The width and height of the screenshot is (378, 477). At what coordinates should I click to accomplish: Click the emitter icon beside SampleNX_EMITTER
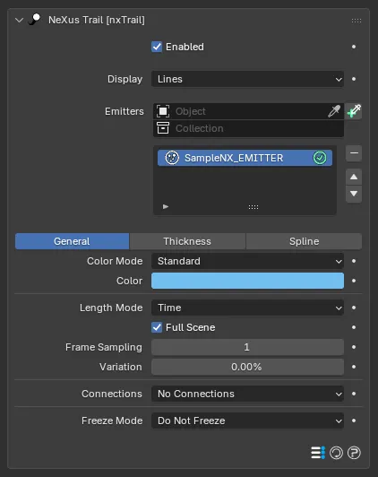tap(172, 158)
